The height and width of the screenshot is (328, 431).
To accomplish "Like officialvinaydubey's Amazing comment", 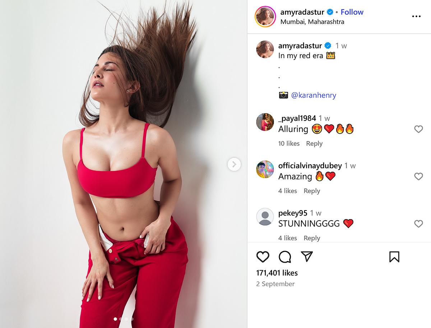I will tap(418, 176).
